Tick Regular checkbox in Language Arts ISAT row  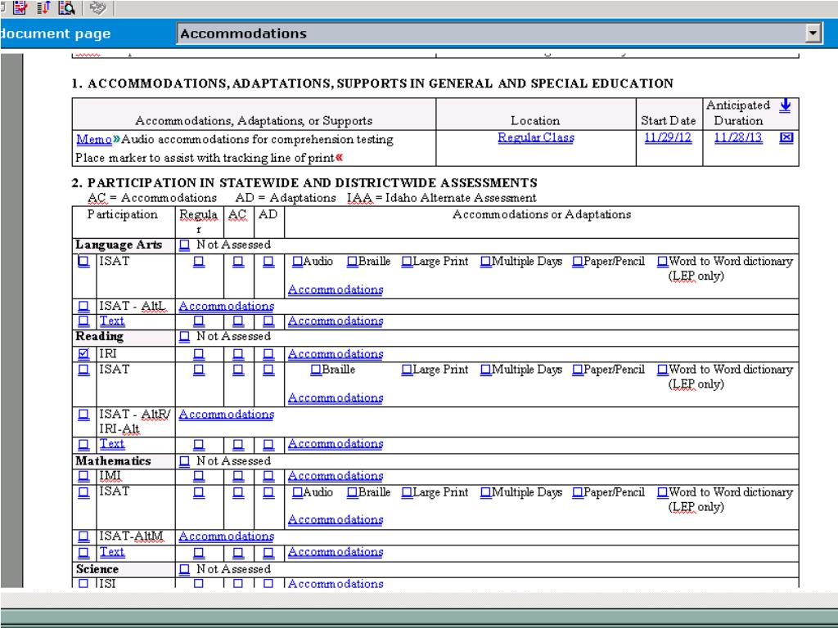point(199,262)
